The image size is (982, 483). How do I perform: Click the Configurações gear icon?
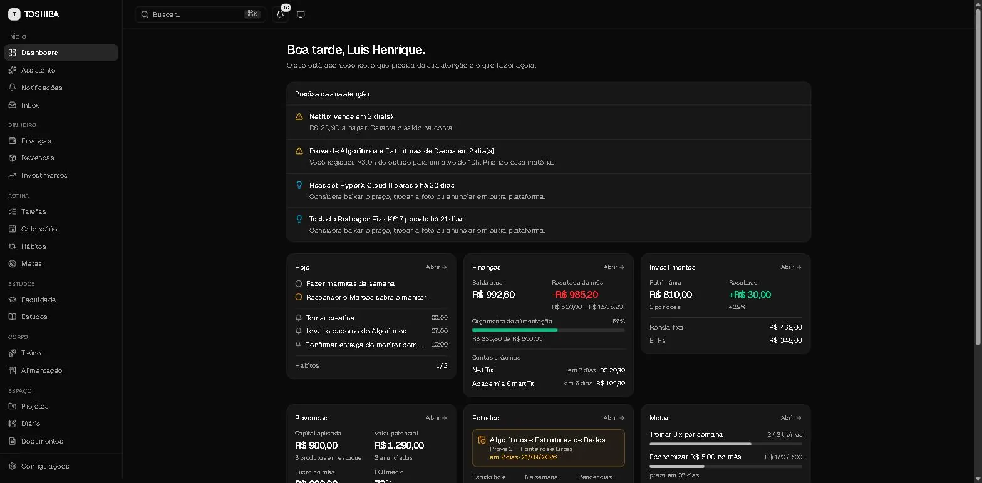[x=13, y=466]
